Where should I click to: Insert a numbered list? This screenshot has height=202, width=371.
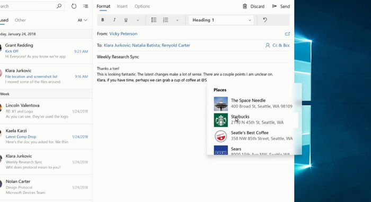coord(165,20)
